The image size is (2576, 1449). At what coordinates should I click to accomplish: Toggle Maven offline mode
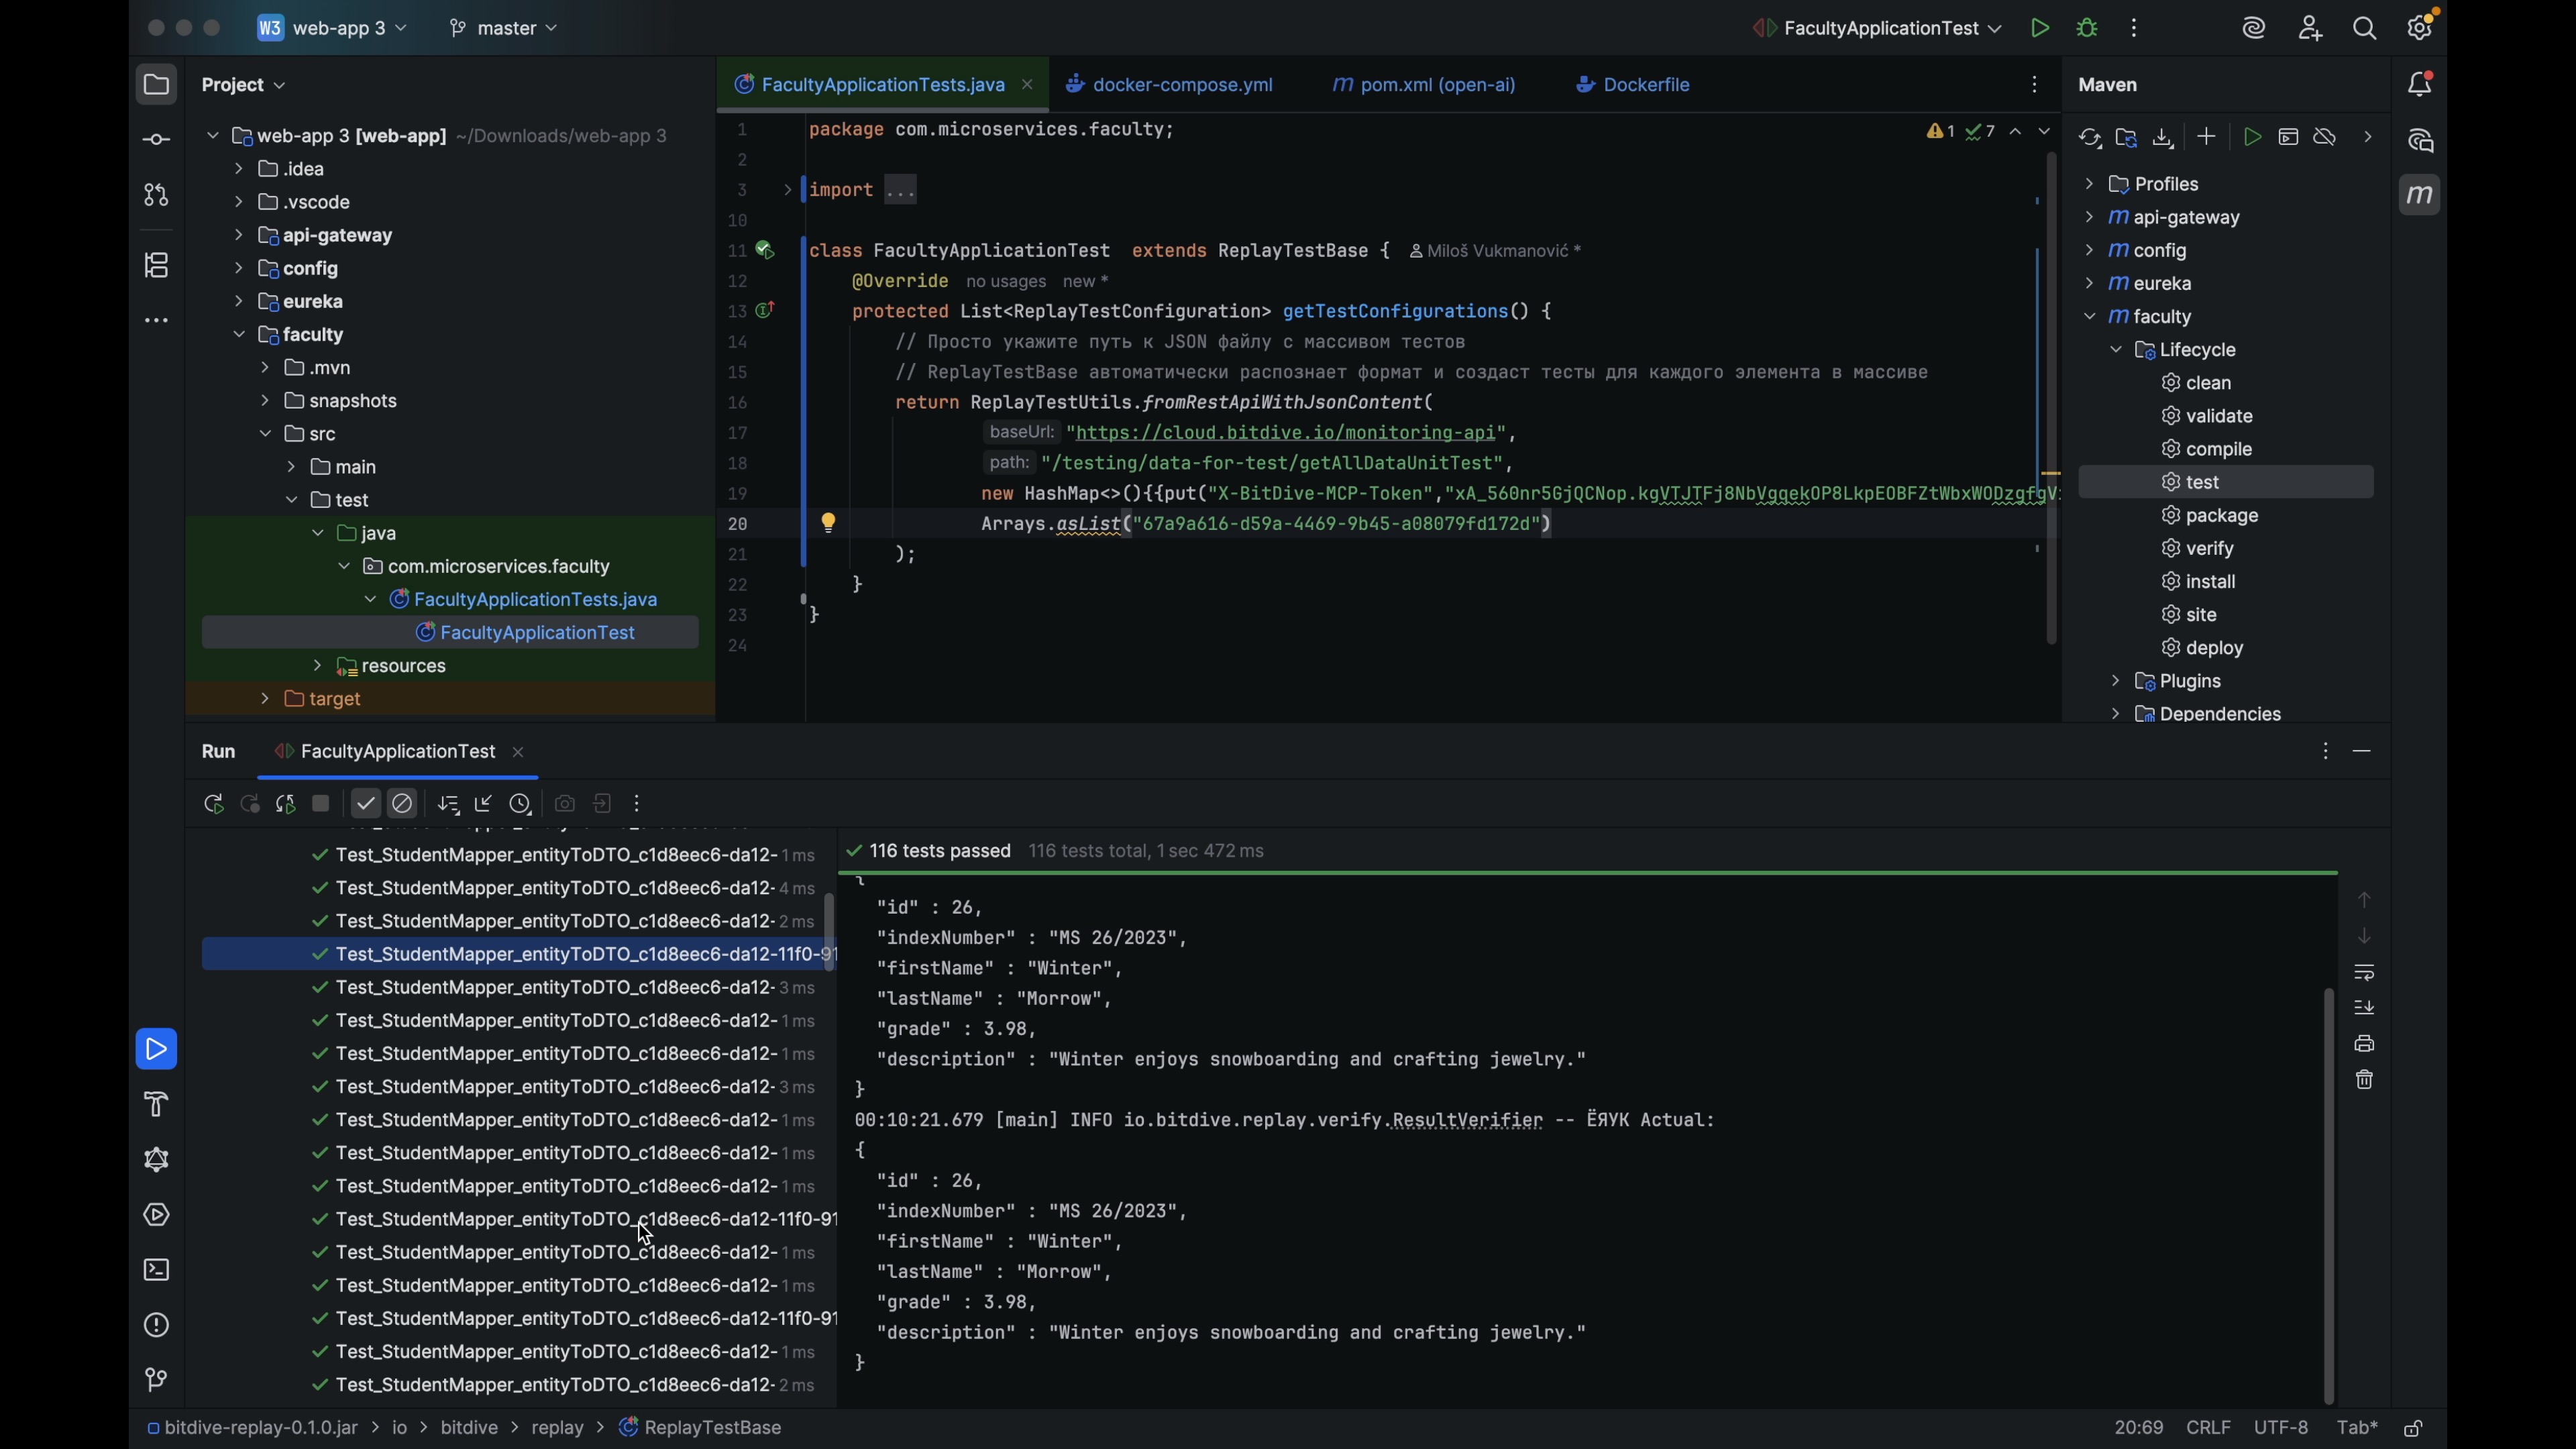[x=2325, y=138]
